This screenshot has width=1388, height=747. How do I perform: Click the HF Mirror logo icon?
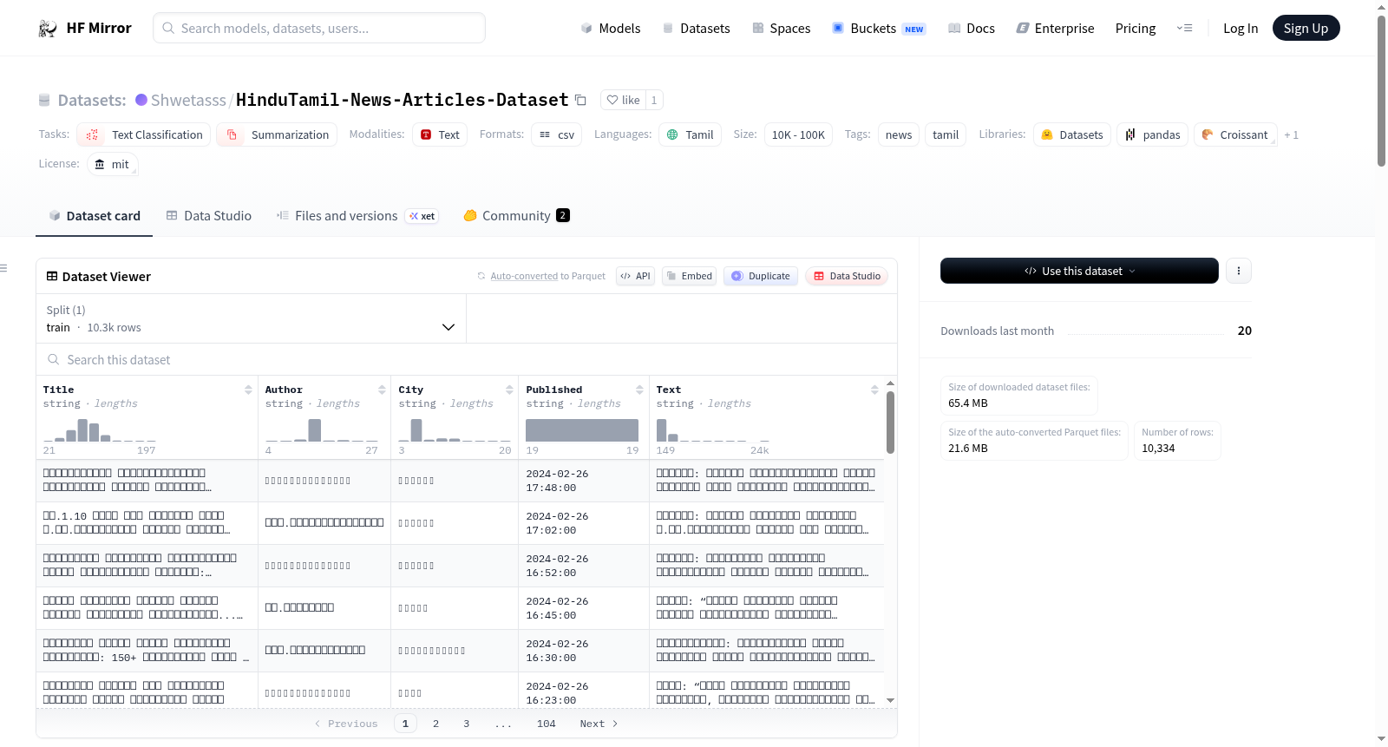click(48, 29)
